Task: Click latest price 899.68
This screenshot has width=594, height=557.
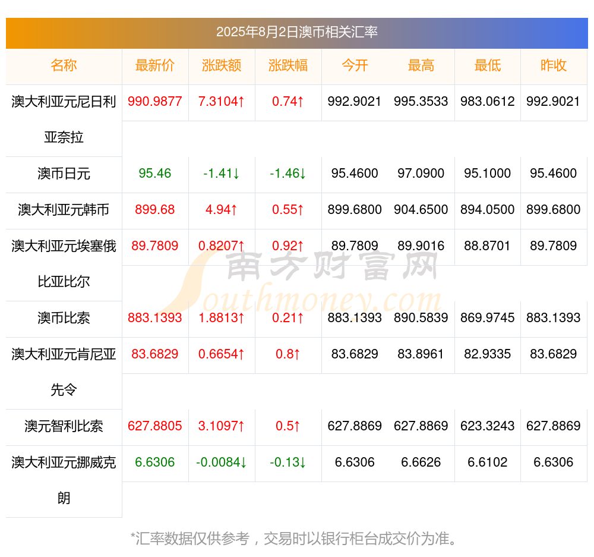Action: pos(155,210)
